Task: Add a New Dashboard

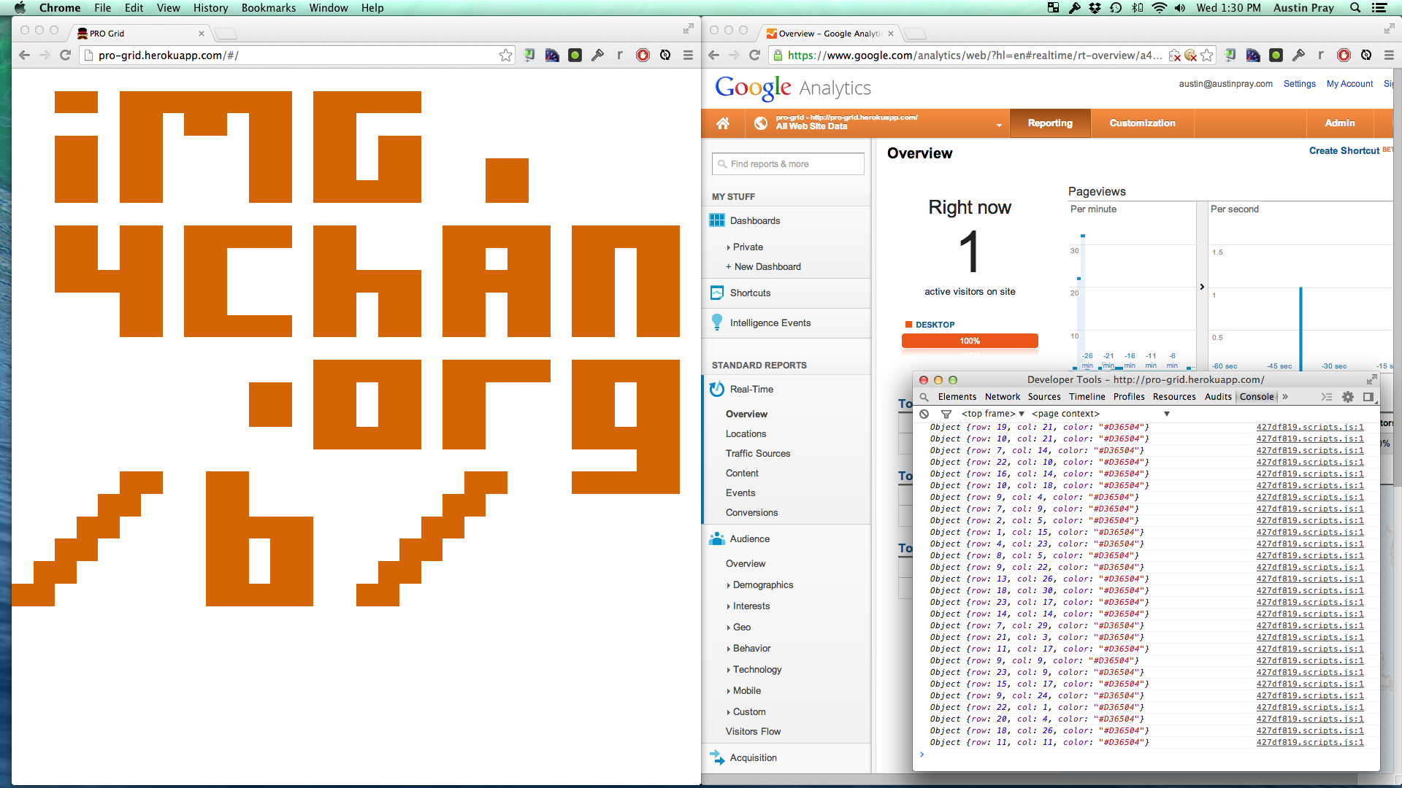Action: click(x=763, y=267)
